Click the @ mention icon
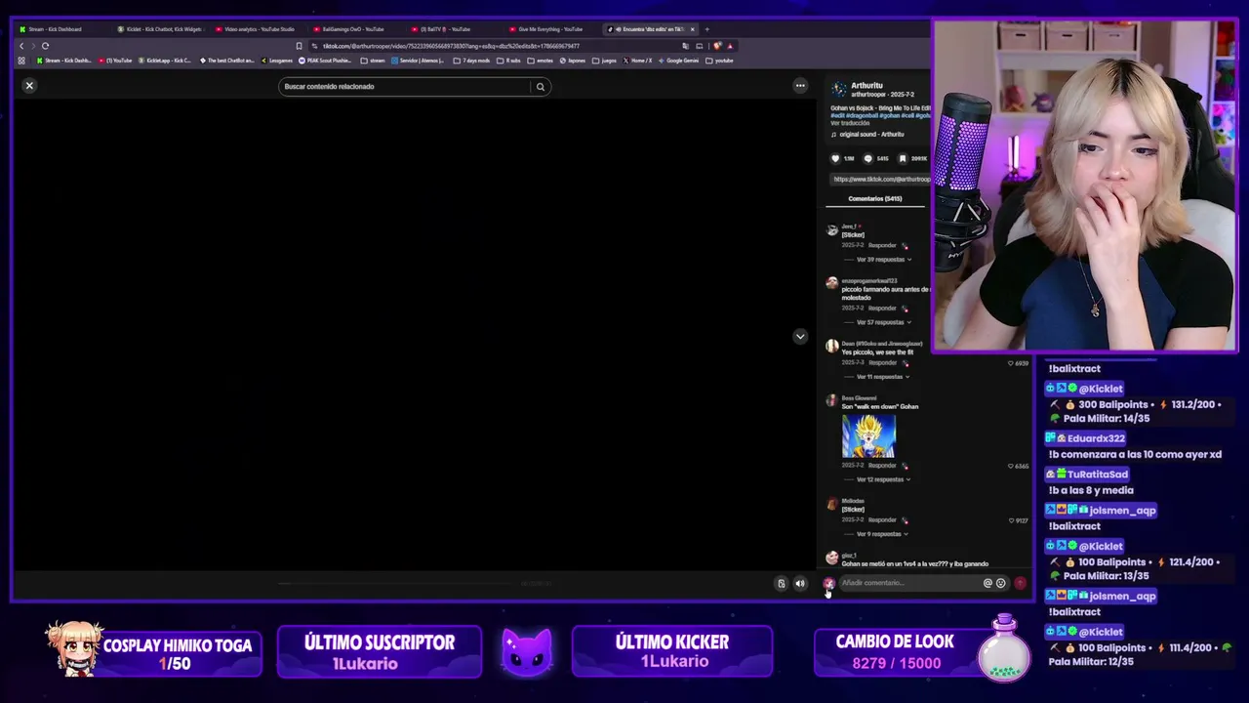 pyautogui.click(x=987, y=583)
